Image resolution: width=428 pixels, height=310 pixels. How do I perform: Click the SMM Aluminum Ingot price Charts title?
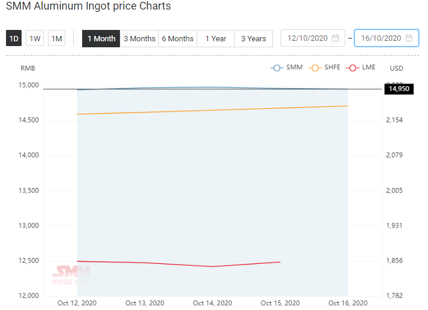[x=89, y=6]
